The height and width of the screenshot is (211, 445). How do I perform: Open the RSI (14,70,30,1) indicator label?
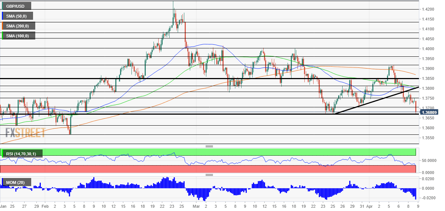click(x=22, y=154)
